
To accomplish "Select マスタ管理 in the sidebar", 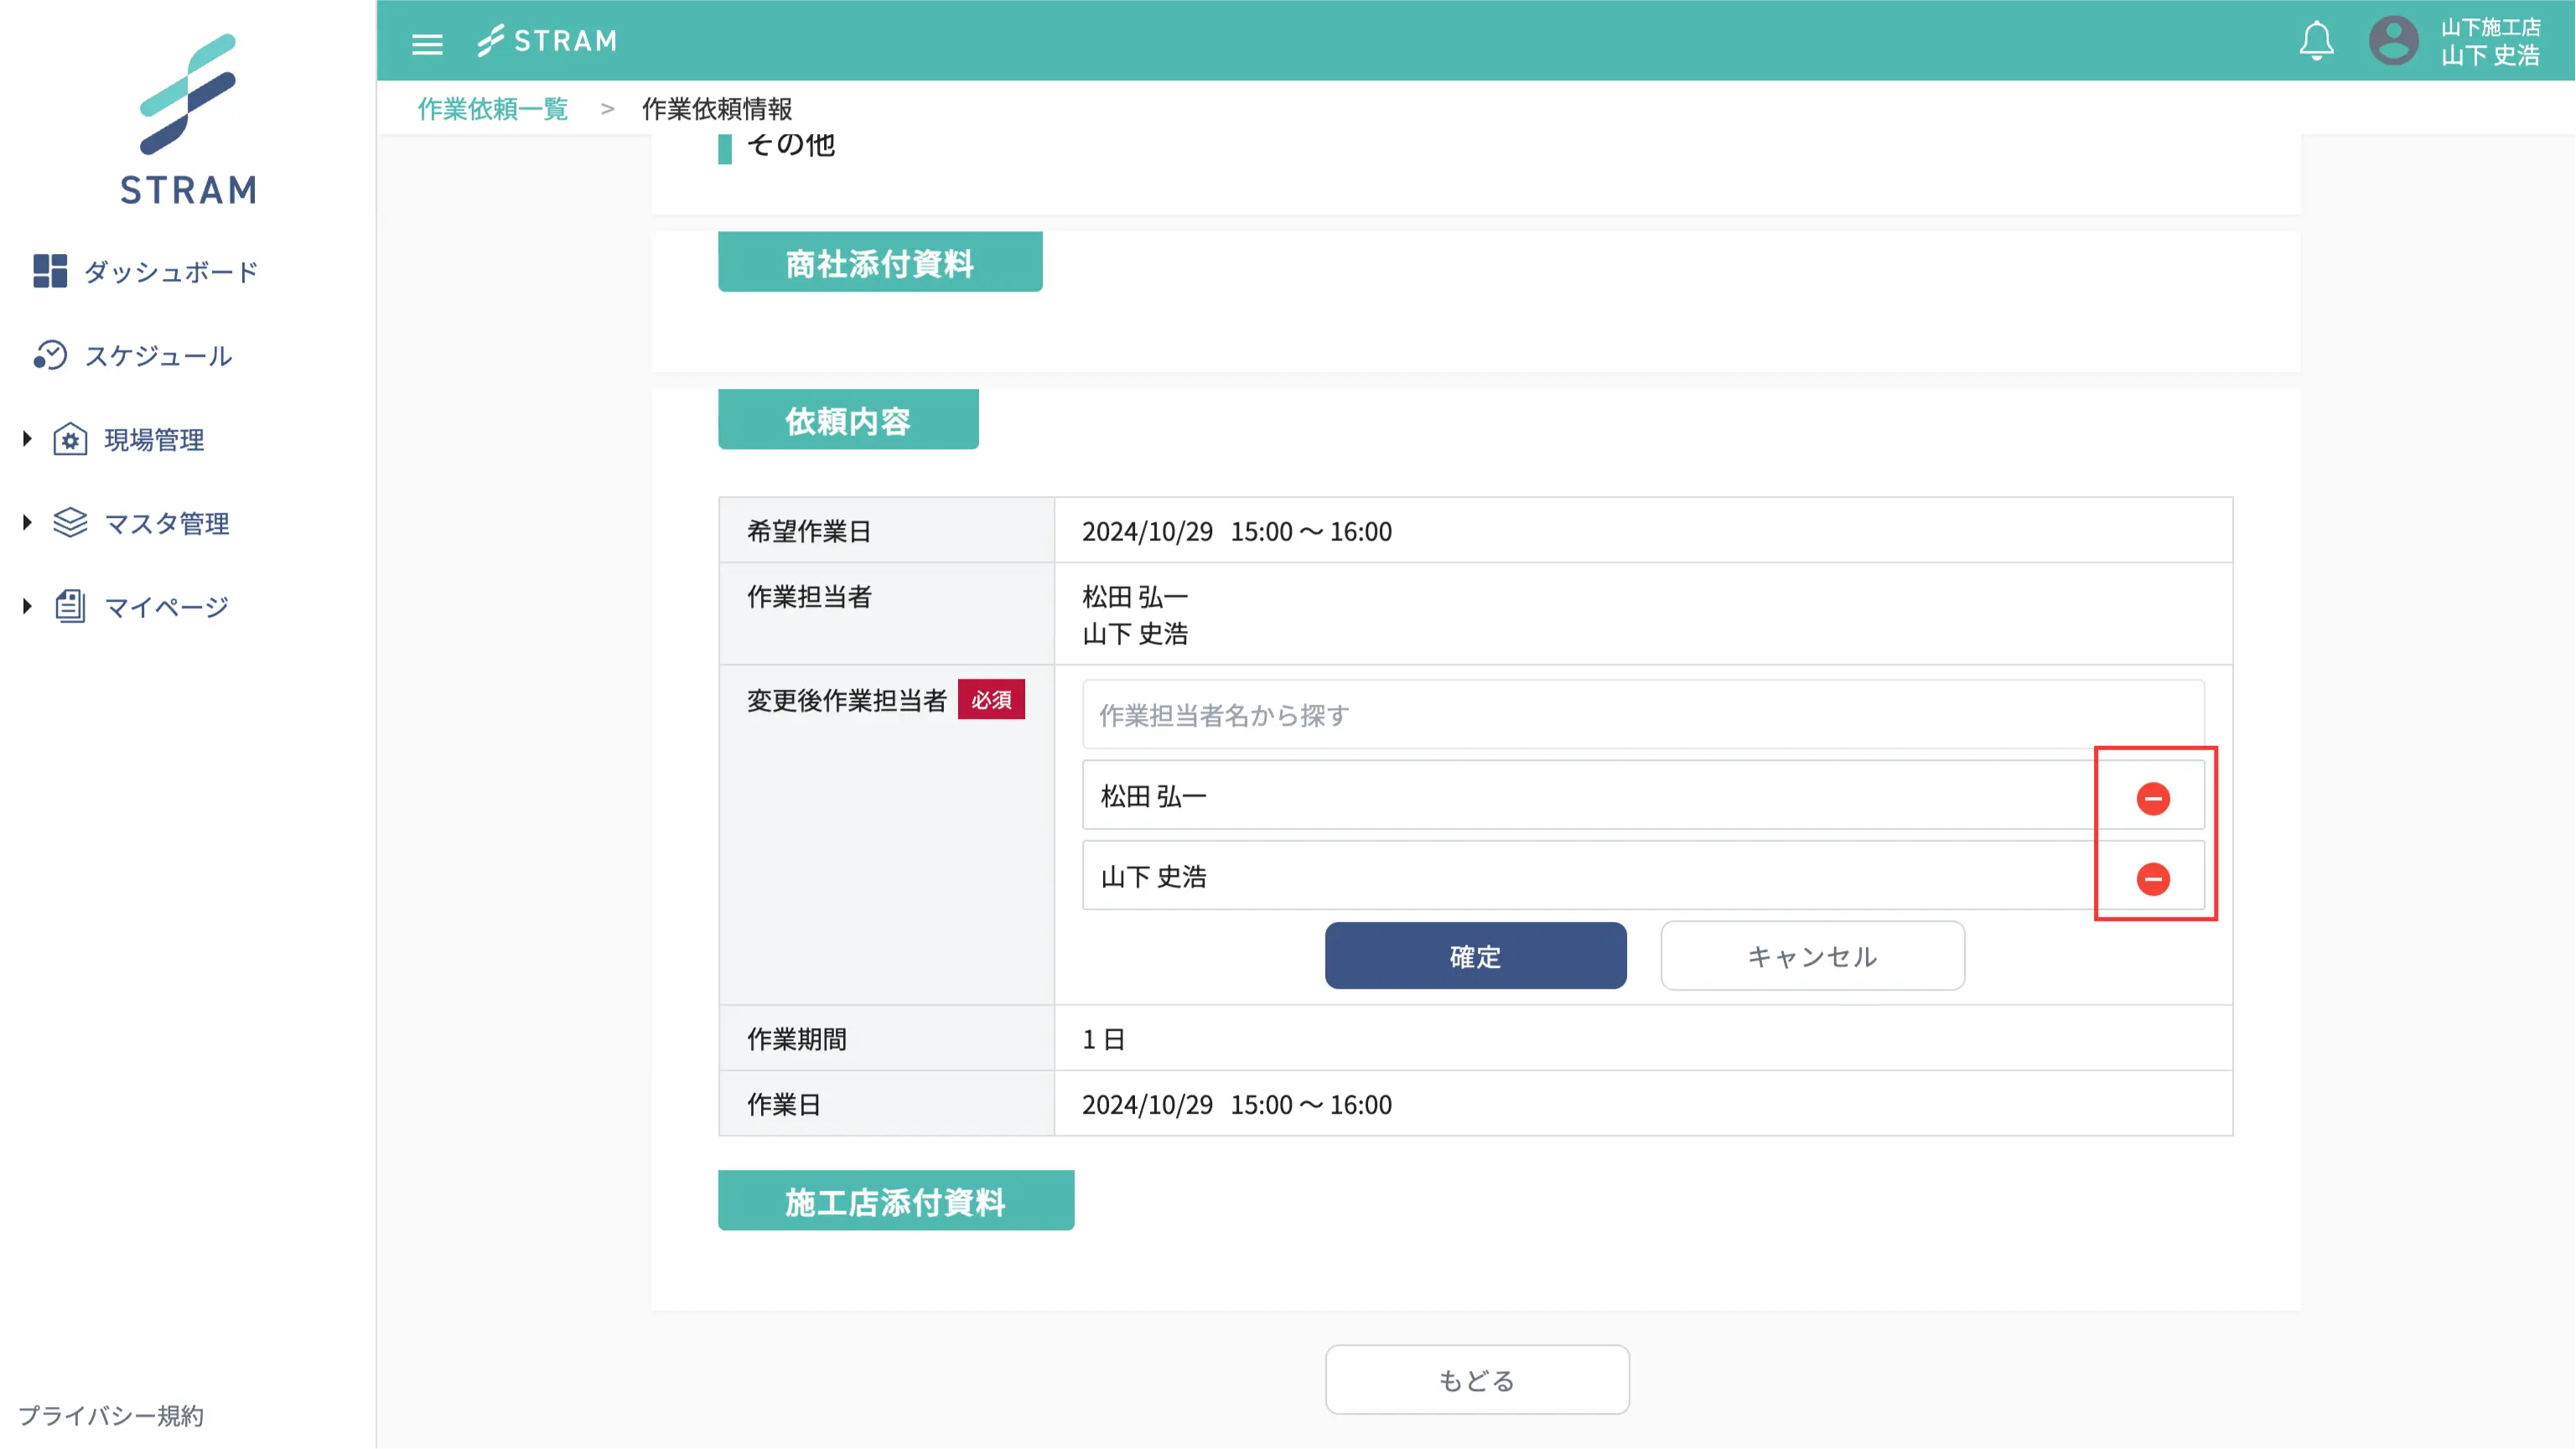I will click(167, 523).
